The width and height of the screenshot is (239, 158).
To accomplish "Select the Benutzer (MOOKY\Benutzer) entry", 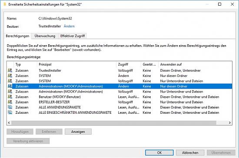I will coord(120,97).
